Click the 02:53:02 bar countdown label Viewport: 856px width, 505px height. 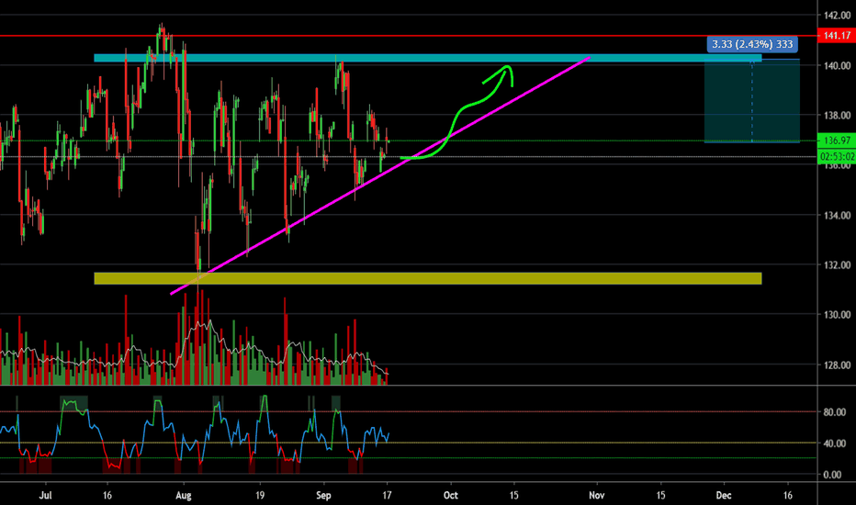click(837, 157)
